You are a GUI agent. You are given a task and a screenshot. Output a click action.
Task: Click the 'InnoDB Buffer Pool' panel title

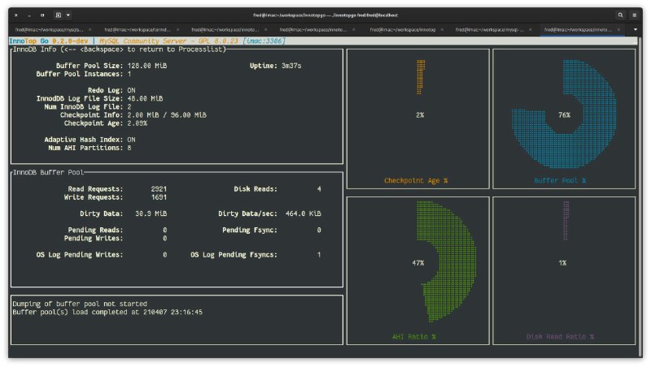click(48, 172)
